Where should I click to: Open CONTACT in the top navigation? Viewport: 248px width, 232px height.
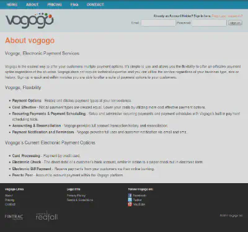pos(95,4)
